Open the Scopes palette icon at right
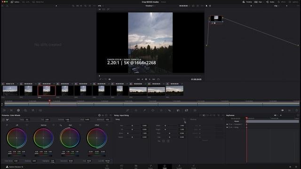 (x=289, y=110)
